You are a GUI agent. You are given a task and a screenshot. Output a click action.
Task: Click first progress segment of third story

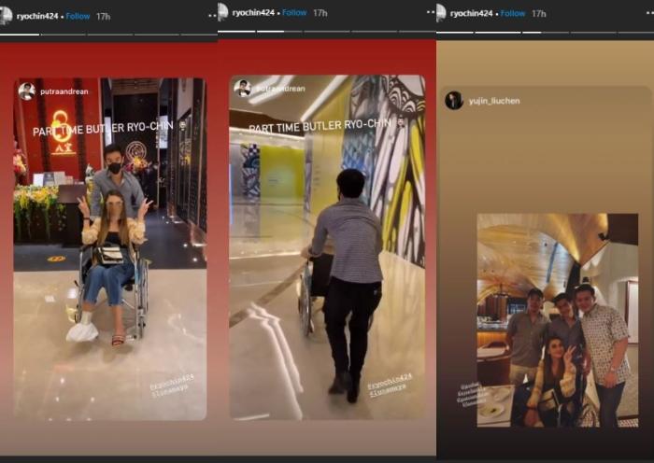click(x=455, y=32)
